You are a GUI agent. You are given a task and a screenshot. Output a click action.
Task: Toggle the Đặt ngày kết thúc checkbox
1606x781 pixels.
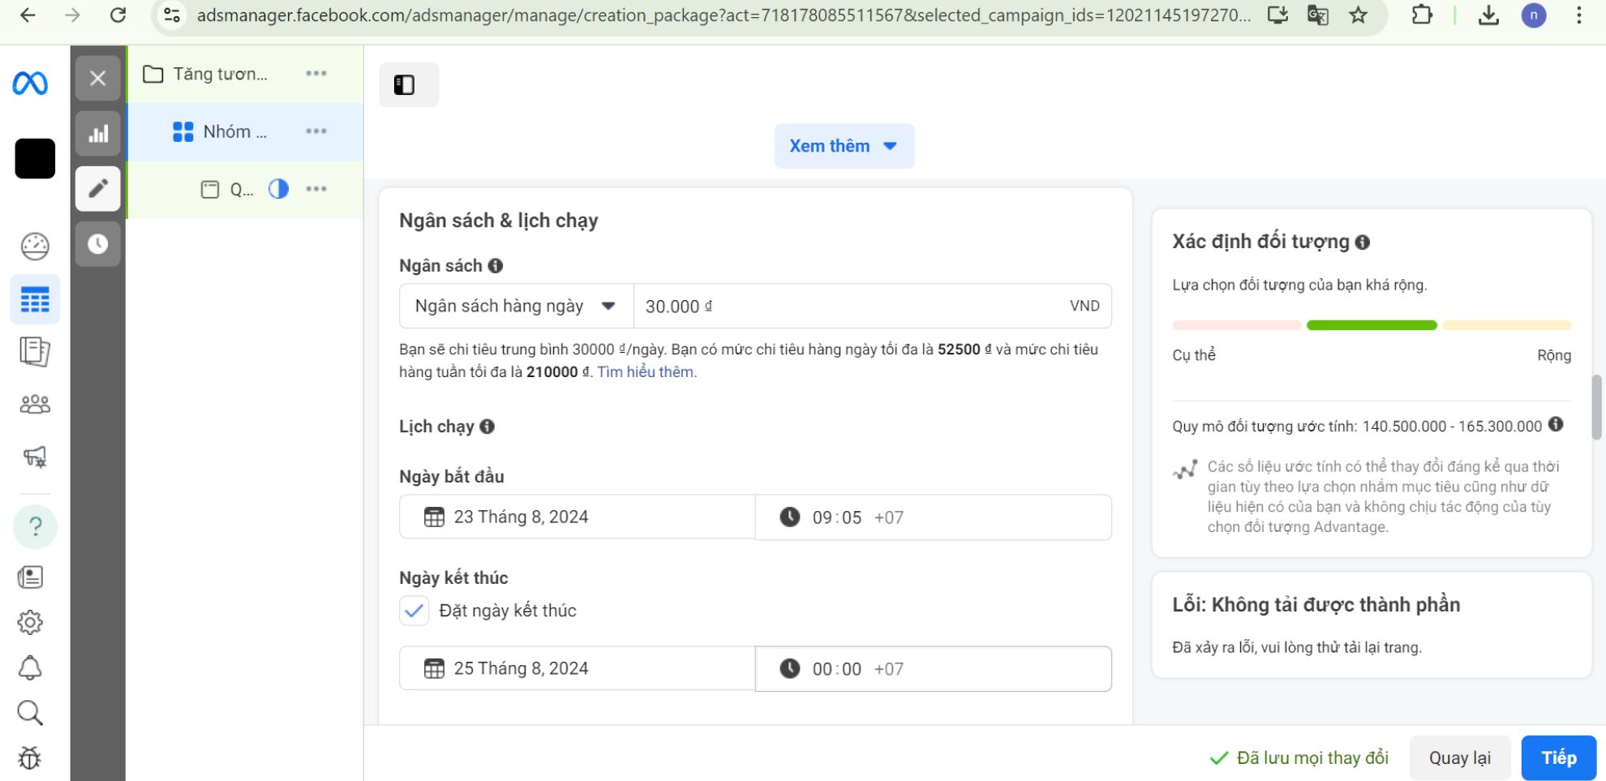point(414,611)
